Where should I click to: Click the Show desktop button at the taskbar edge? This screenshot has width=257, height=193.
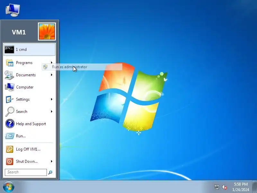255,187
